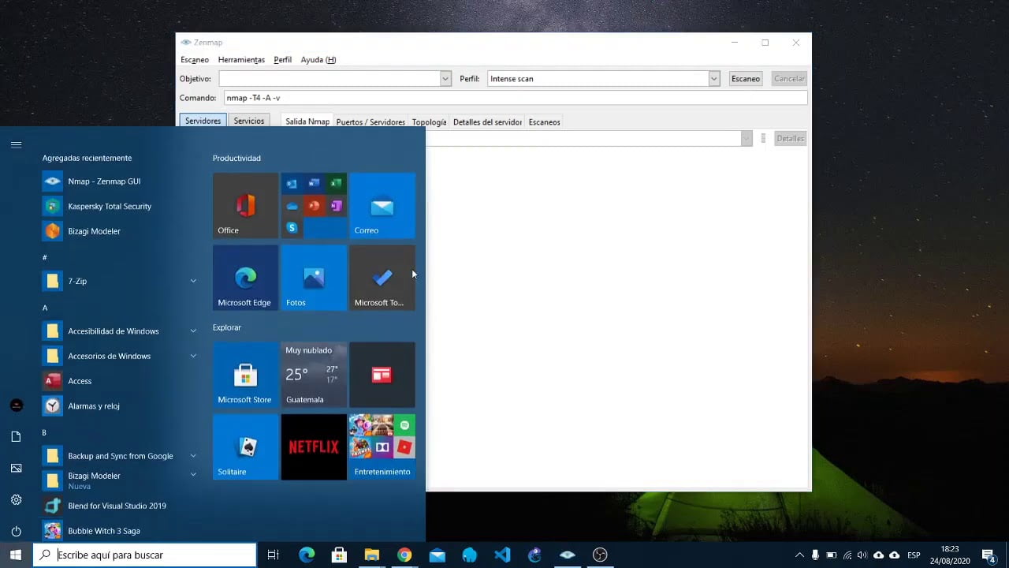Open the Netflix tile
Viewport: 1009px width, 568px height.
point(314,447)
